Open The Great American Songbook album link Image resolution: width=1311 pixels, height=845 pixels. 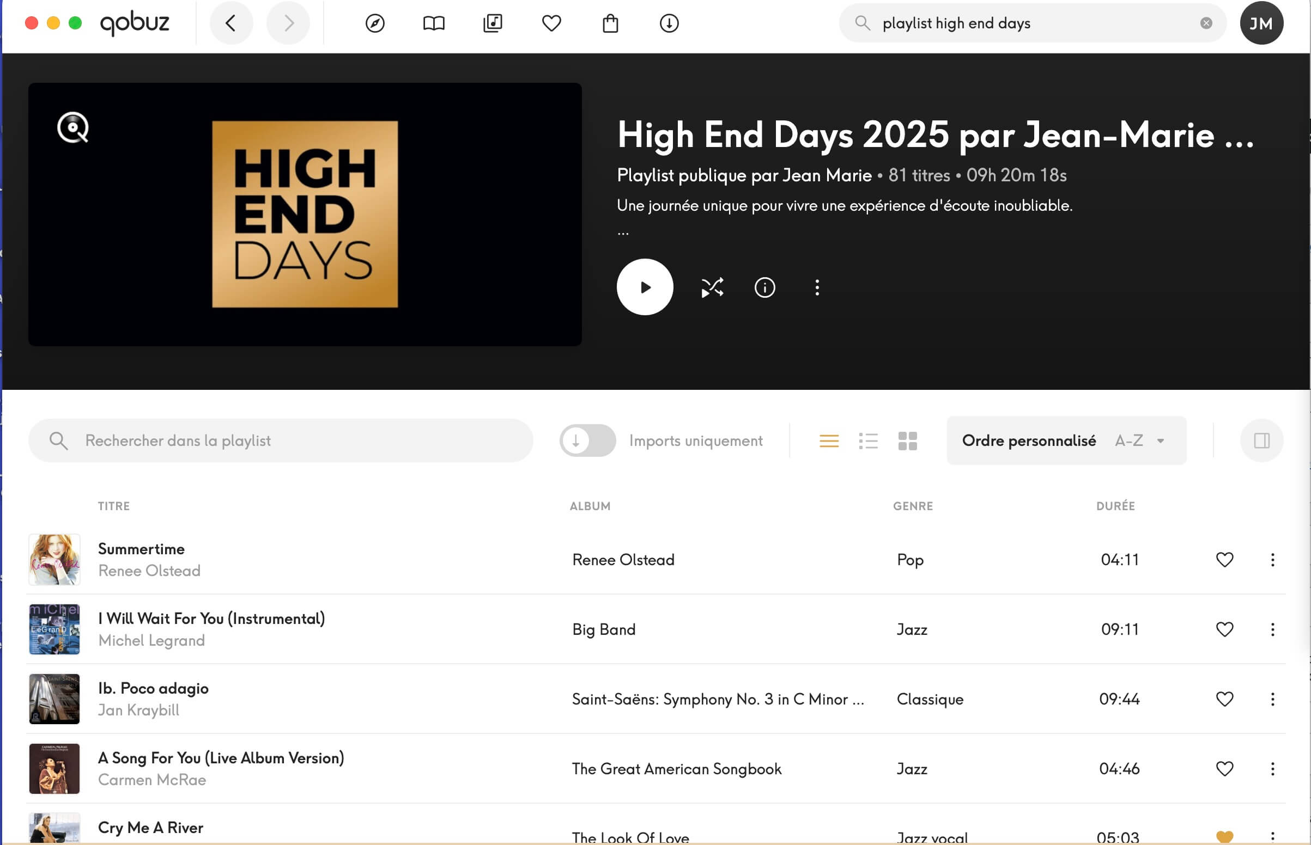[676, 769]
